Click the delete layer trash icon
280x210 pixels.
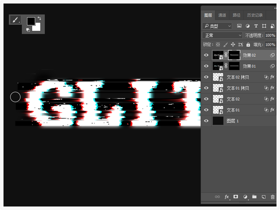(273, 197)
